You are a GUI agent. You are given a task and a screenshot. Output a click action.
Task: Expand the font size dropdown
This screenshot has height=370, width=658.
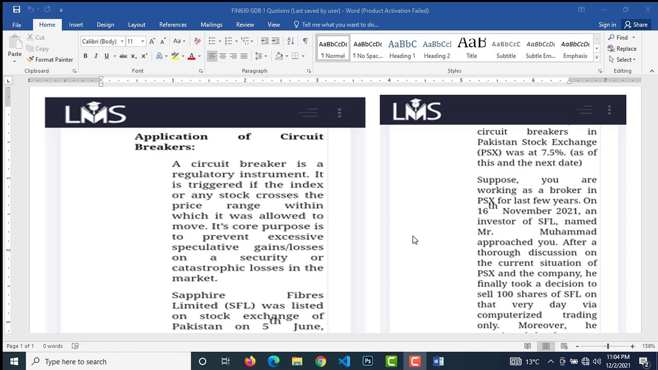[x=142, y=41]
